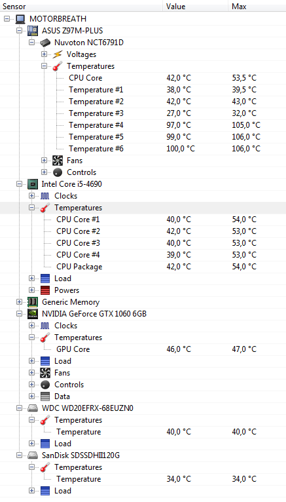The image size is (286, 502).
Task: Click the Intel Core i5-4690 CPU icon
Action: coord(33,184)
